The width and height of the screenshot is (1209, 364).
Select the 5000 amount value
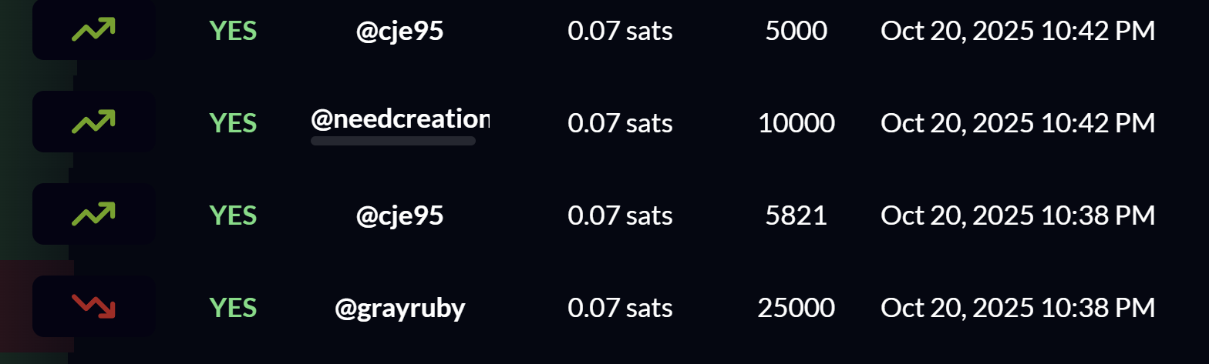coord(796,32)
